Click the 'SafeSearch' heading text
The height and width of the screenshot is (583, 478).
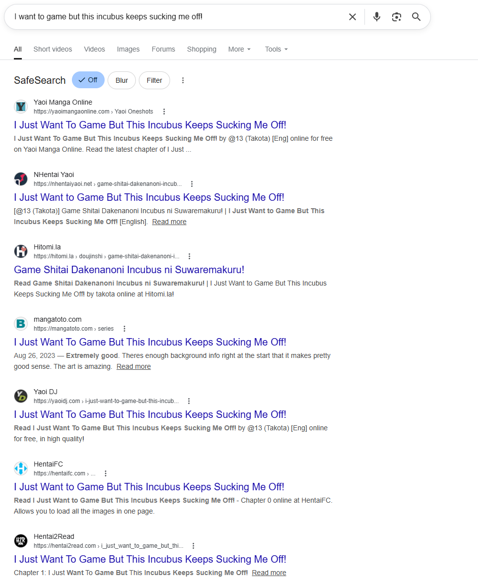(x=40, y=80)
